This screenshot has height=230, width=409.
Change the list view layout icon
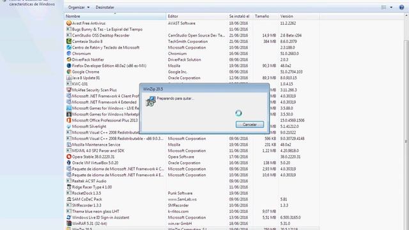tap(383, 7)
